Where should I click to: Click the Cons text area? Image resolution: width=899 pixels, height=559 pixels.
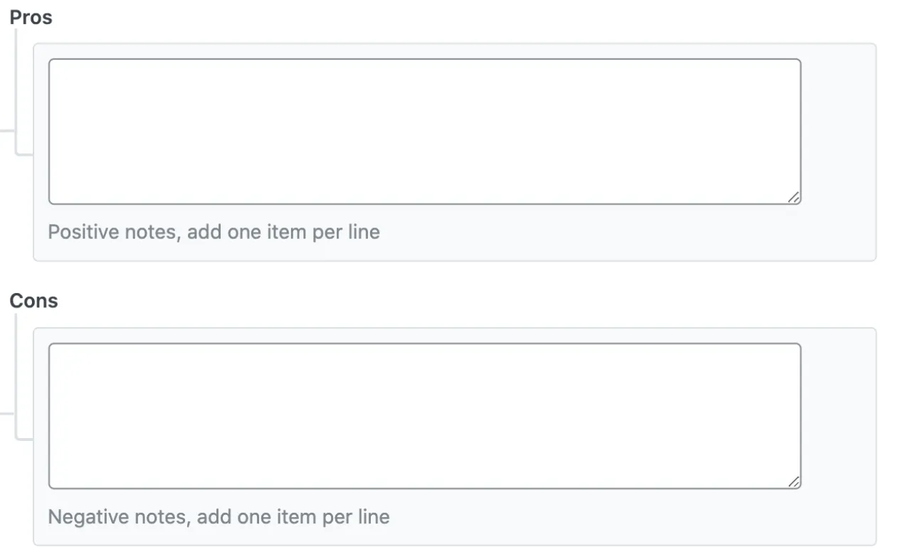[x=424, y=416]
